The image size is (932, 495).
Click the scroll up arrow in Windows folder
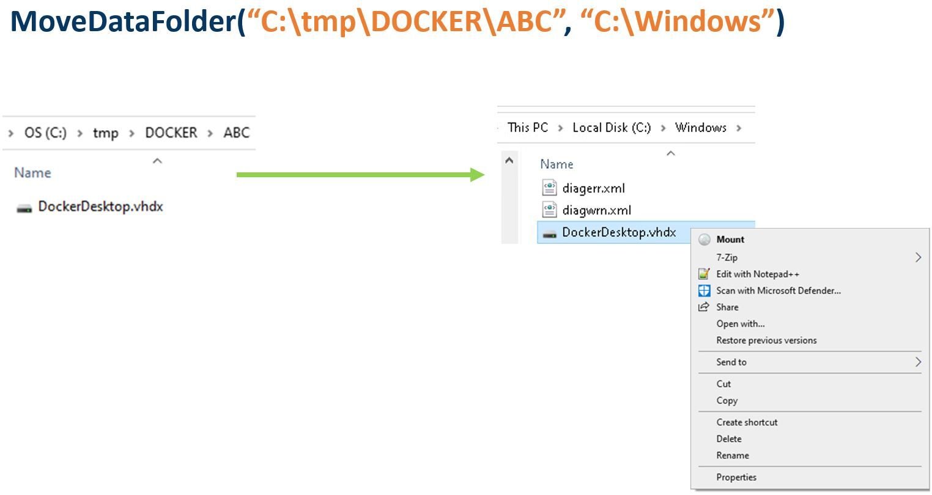[x=509, y=160]
